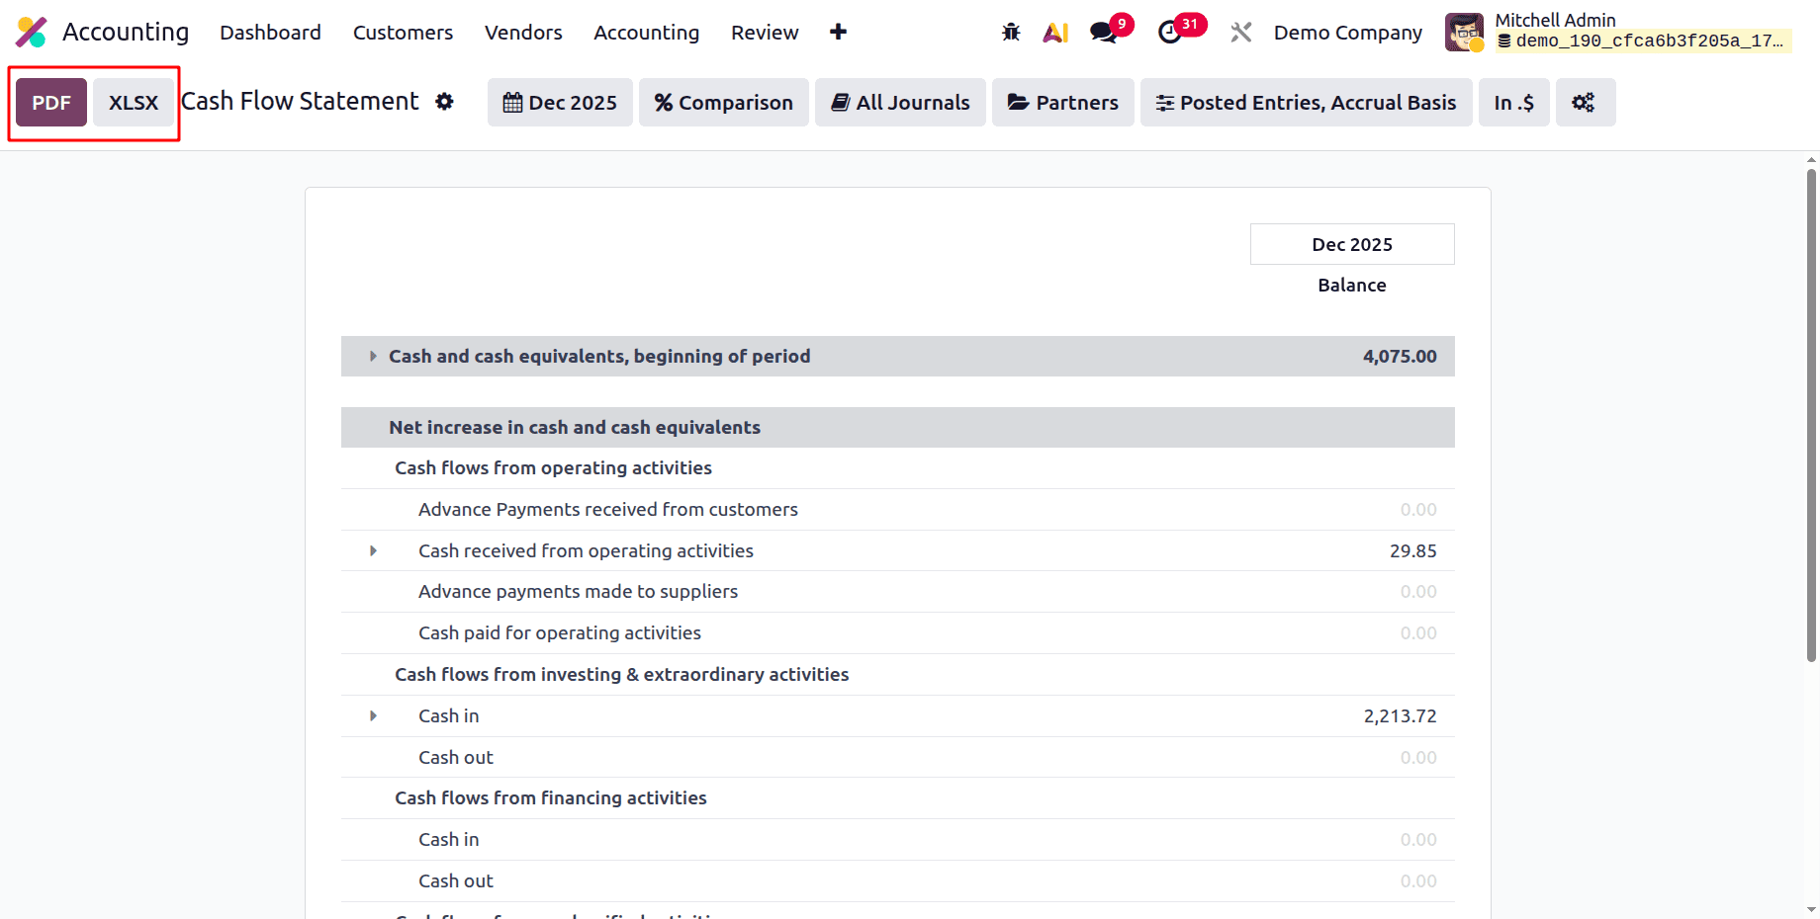Open the debug/bug menu icon
The width and height of the screenshot is (1820, 919).
1011,32
